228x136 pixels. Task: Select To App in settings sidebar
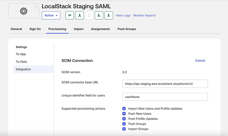tap(21, 54)
